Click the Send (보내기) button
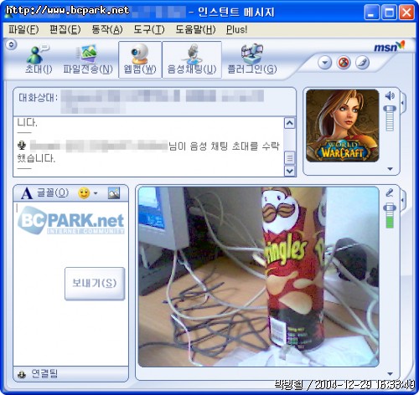This screenshot has width=419, height=395. click(95, 284)
